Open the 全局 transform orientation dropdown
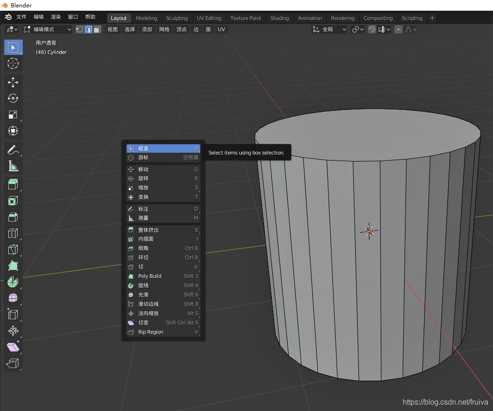This screenshot has height=411, width=493. pyautogui.click(x=330, y=29)
